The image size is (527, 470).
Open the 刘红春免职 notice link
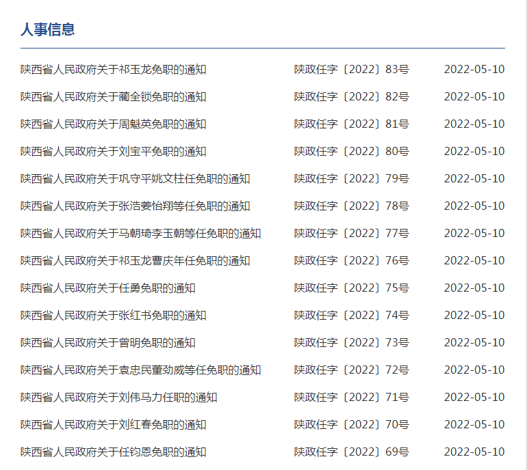click(113, 425)
